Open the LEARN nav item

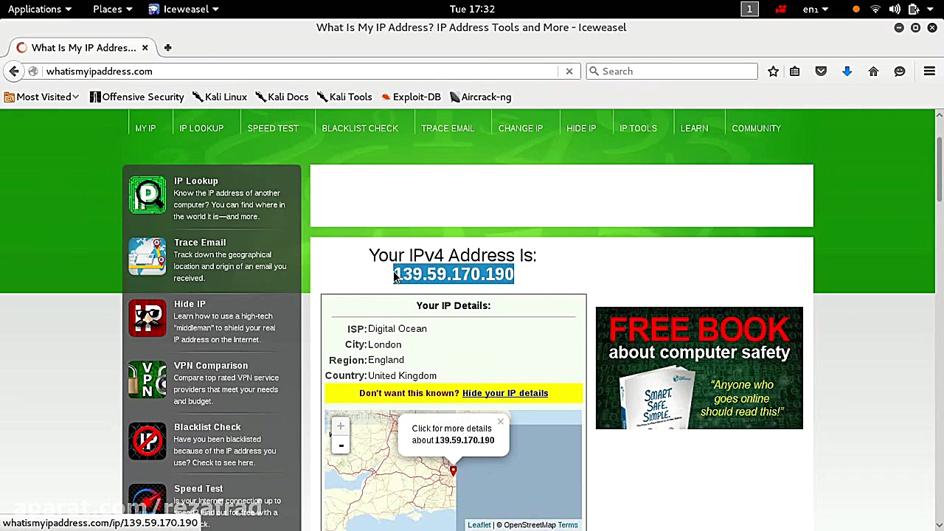pyautogui.click(x=694, y=128)
